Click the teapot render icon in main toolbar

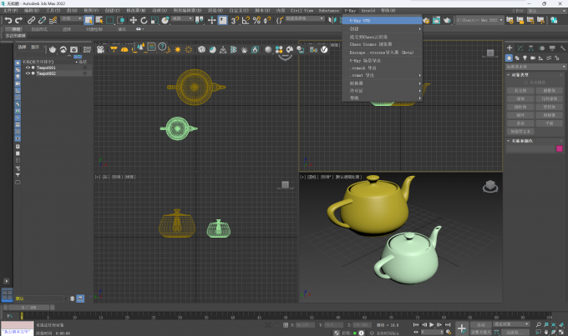(447, 20)
